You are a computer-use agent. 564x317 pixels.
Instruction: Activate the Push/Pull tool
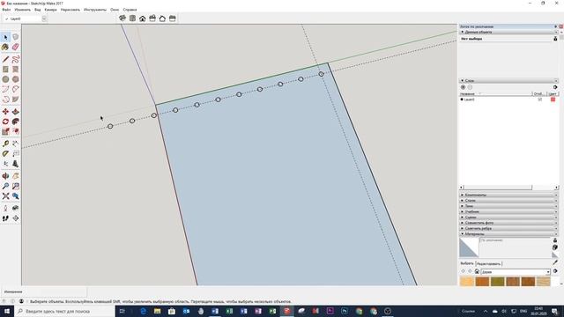click(x=16, y=112)
